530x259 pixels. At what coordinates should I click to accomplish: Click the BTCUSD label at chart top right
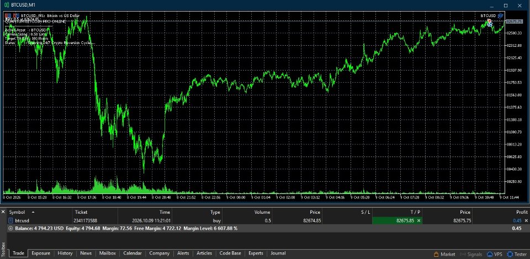(x=488, y=16)
